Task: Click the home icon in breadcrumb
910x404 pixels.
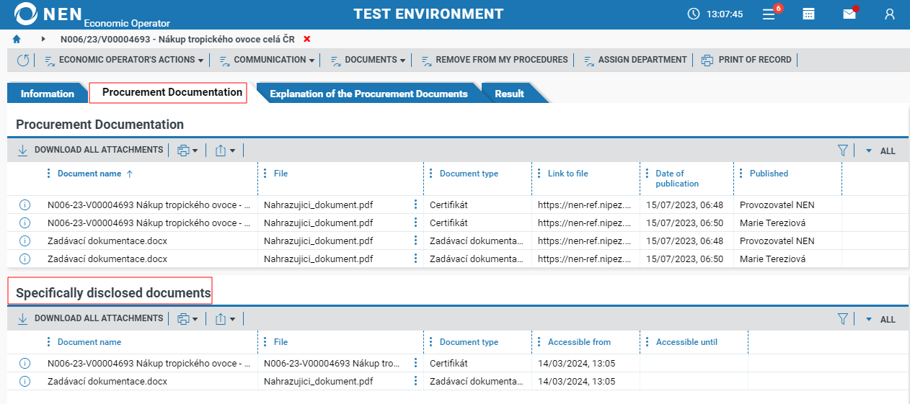Action: tap(17, 39)
